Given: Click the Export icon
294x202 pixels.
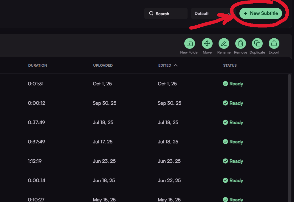Looking at the screenshot, I should 274,44.
